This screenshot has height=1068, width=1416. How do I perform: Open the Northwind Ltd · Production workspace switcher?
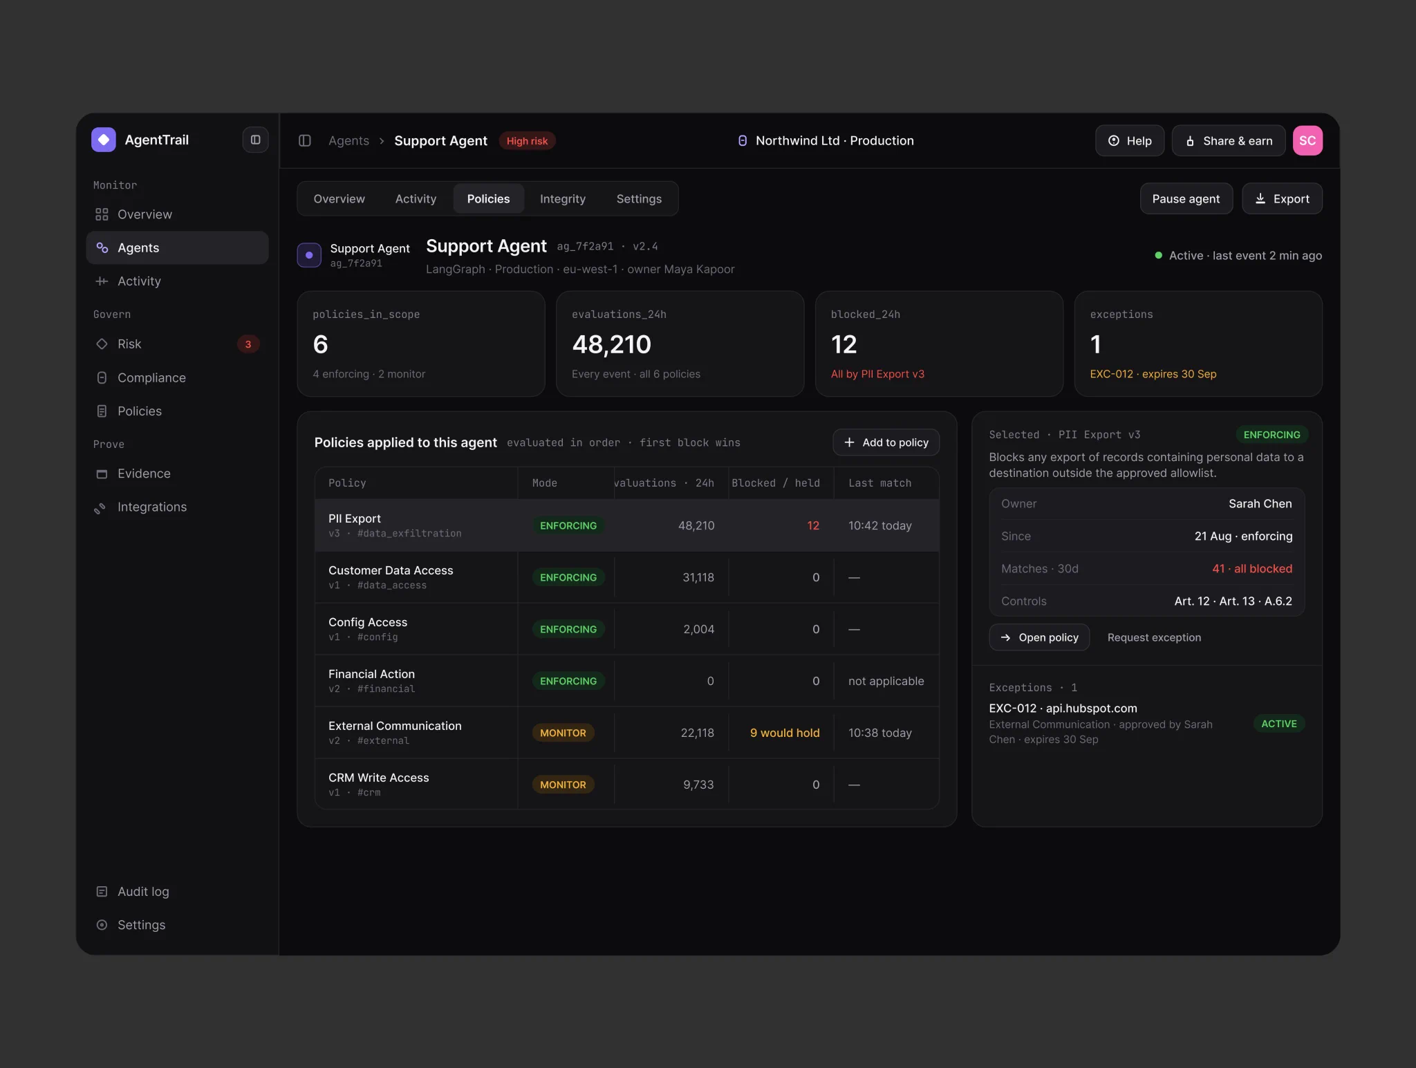click(826, 140)
